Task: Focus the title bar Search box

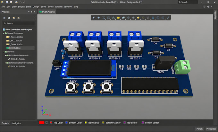Action: tap(188, 2)
